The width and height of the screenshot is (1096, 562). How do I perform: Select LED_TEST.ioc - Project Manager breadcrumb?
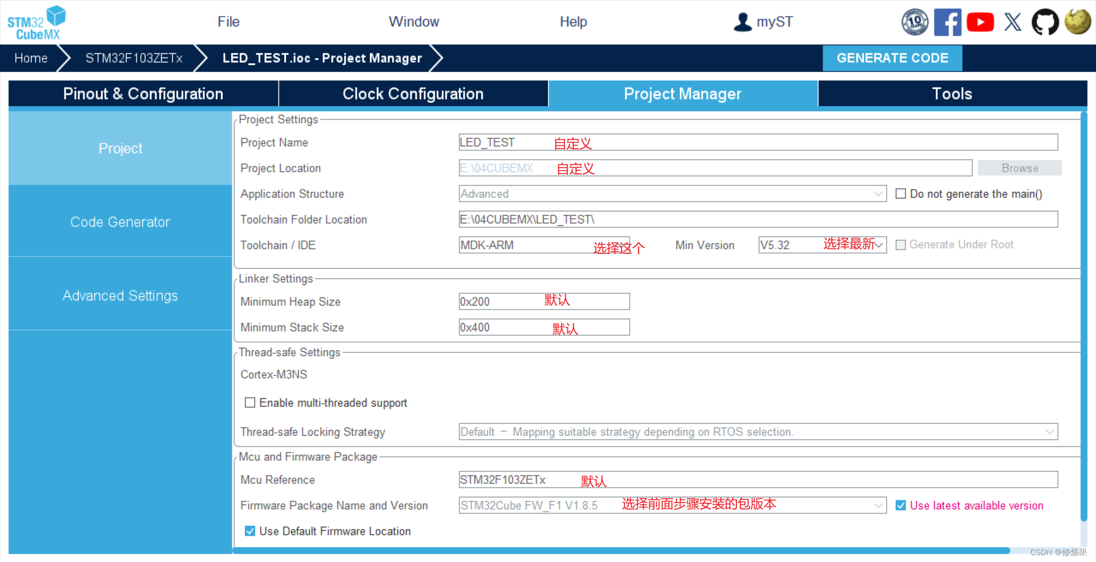click(x=323, y=58)
